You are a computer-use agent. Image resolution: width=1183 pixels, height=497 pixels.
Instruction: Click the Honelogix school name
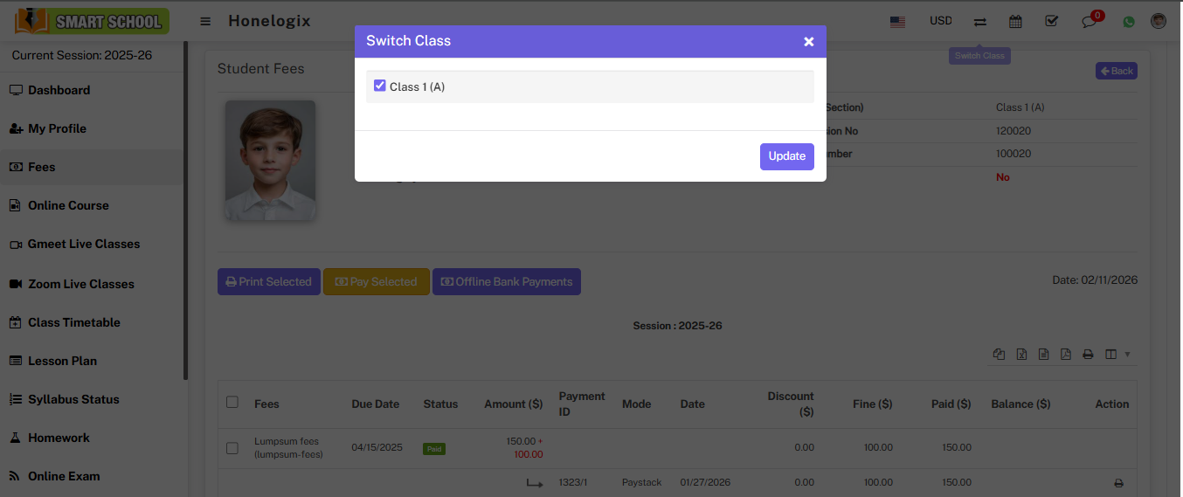tap(269, 21)
